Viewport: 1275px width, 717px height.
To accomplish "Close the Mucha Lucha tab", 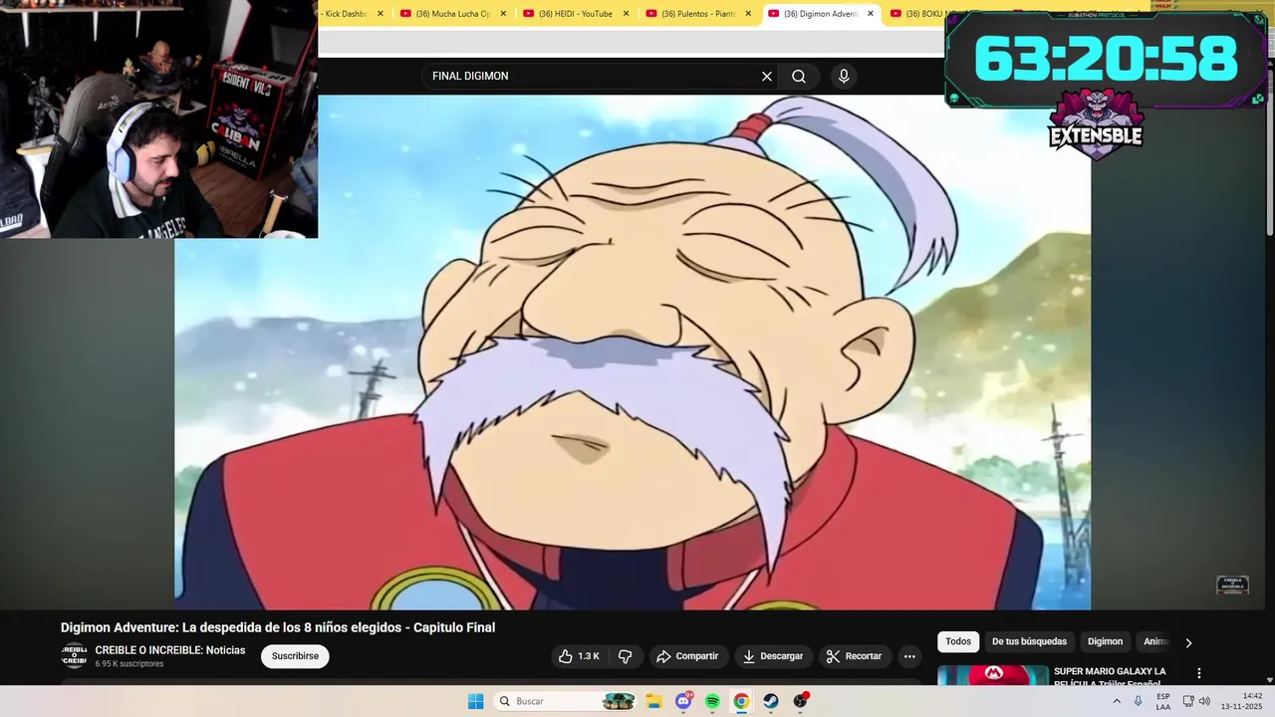I will (503, 14).
